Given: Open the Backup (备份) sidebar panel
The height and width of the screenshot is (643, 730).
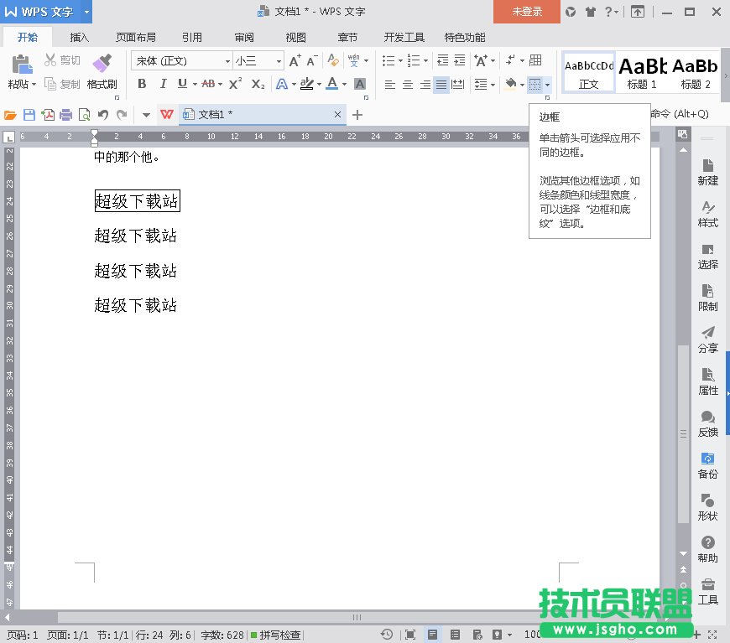Looking at the screenshot, I should coord(707,464).
